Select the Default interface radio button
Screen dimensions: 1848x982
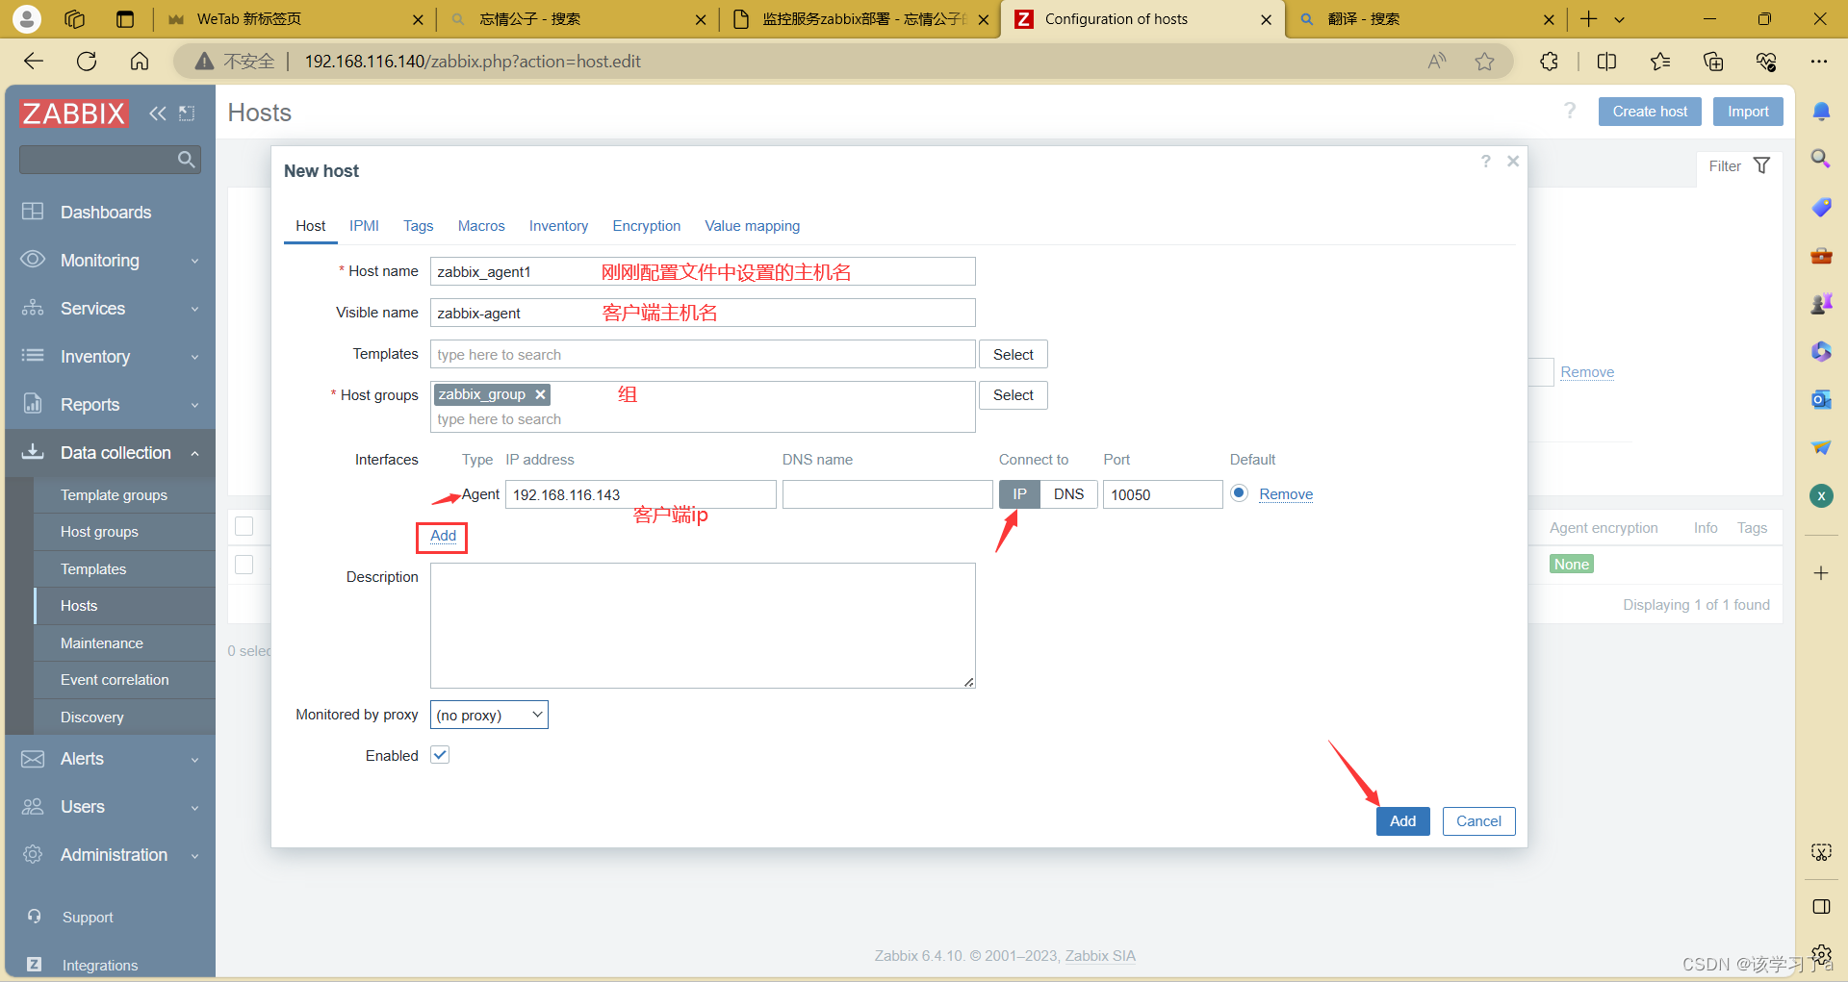(x=1240, y=493)
